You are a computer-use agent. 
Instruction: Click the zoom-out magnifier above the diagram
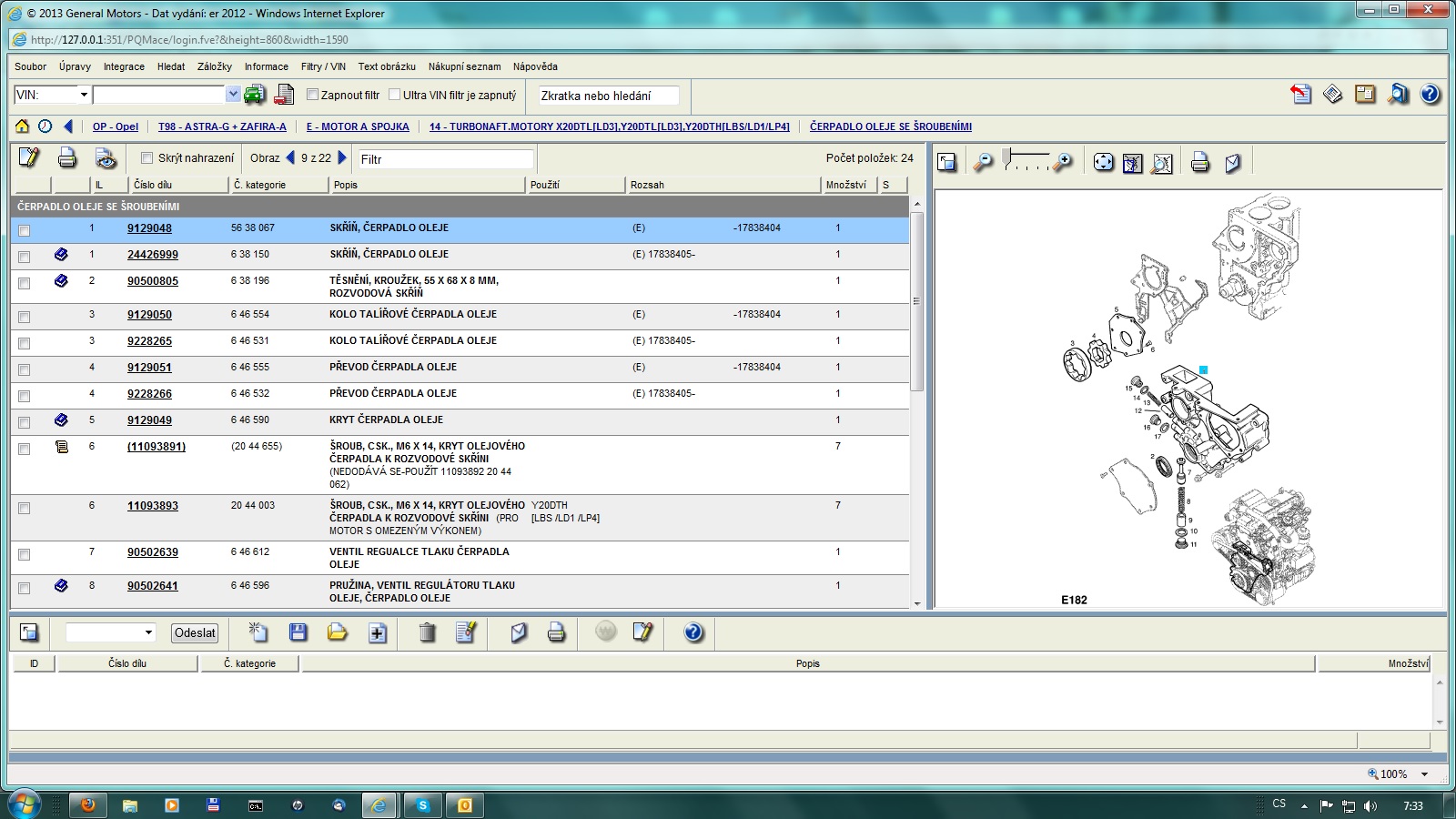983,162
